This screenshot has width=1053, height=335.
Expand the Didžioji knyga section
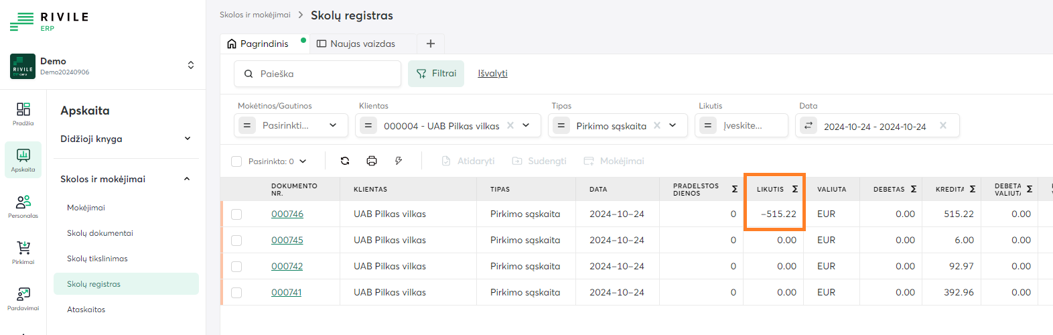coord(188,139)
